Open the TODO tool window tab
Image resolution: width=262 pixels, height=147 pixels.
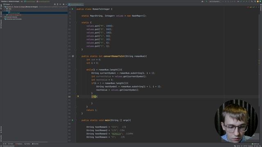click(11, 144)
